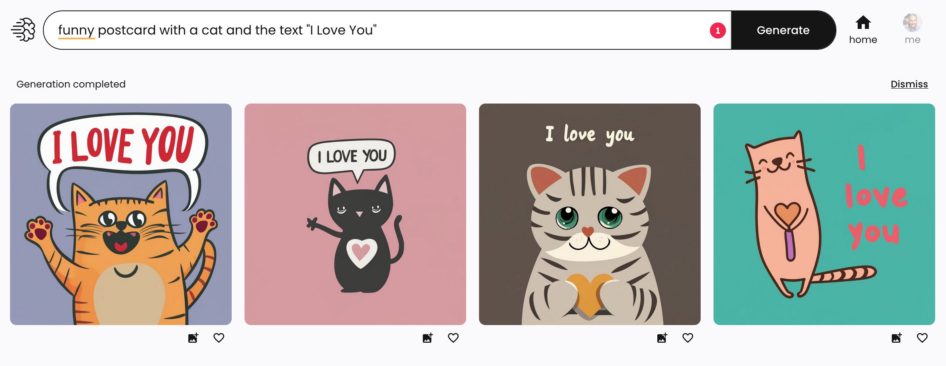Open the pink cat on teal thumbnail
This screenshot has height=366, width=946.
[824, 214]
